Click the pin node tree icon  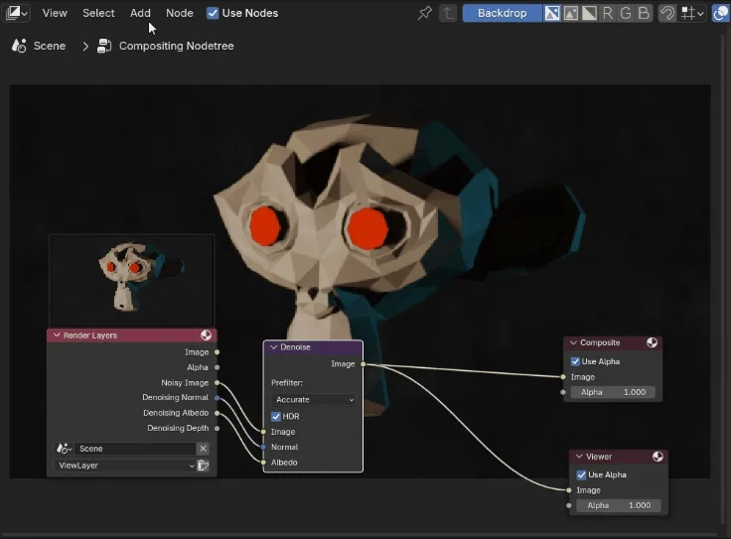point(425,13)
